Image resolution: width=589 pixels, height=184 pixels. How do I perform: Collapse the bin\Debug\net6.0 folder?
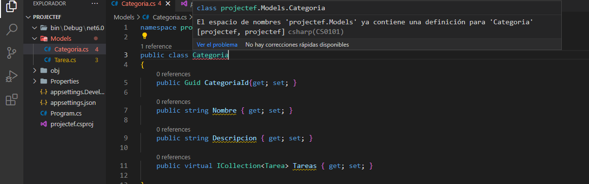coord(35,28)
